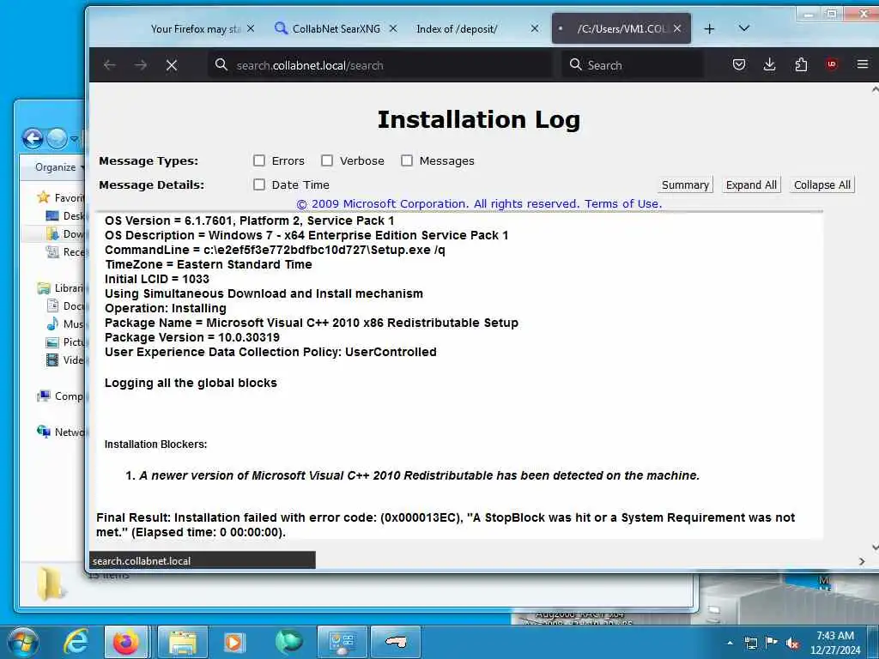Focus the Firefox Search box
This screenshot has width=879, height=659.
pyautogui.click(x=633, y=65)
